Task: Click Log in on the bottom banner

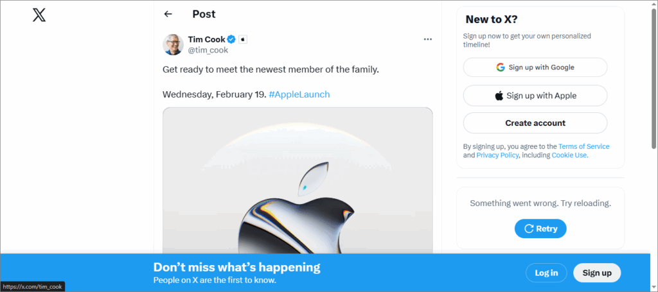Action: point(546,273)
